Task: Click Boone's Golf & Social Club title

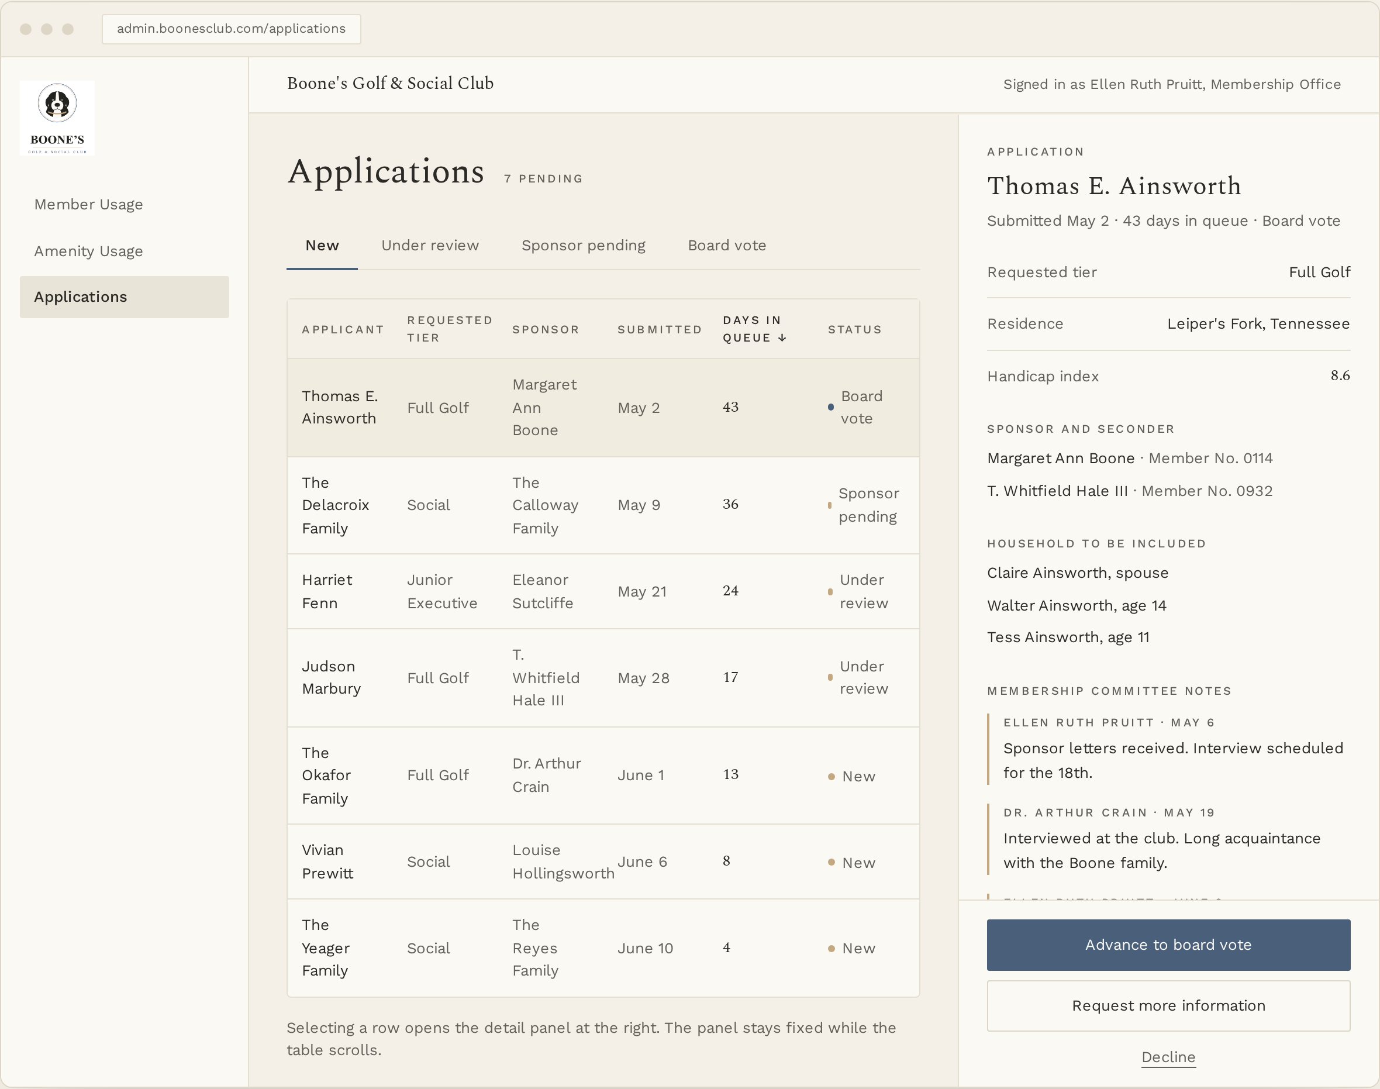Action: (x=390, y=84)
